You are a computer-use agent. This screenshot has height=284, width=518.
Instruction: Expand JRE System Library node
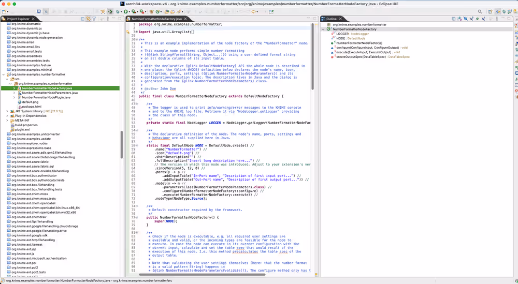[x=7, y=112]
